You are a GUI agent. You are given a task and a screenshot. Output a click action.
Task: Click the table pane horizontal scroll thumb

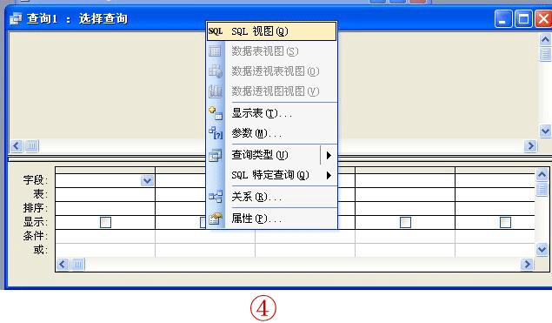[x=31, y=145]
